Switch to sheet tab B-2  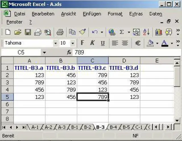(x=88, y=127)
